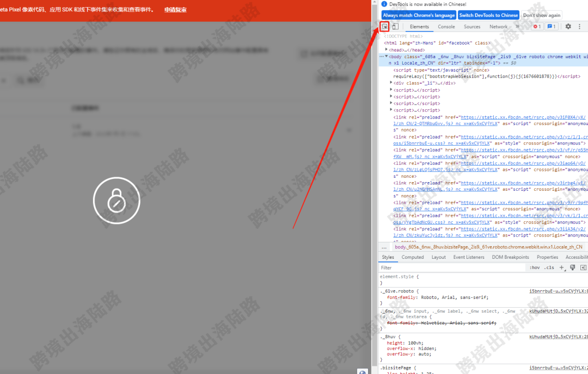The image size is (588, 374).
Task: Click the element.style rule selector
Action: click(x=397, y=277)
